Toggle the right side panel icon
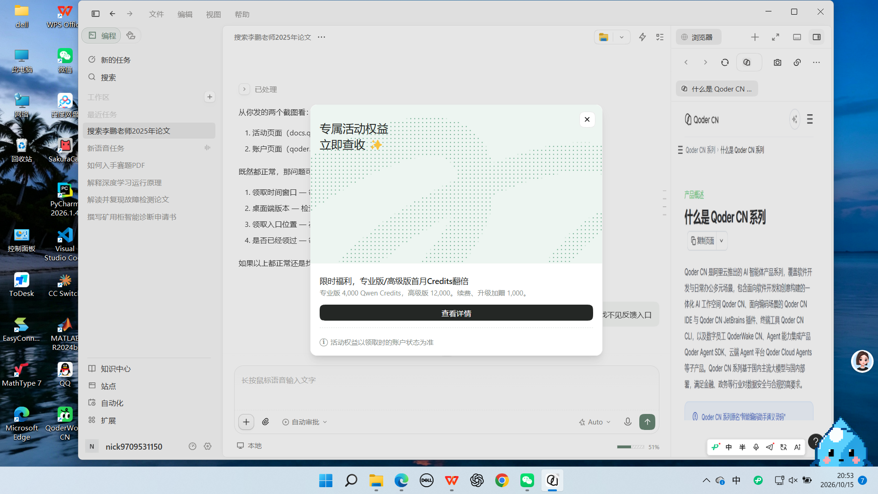 pyautogui.click(x=817, y=37)
